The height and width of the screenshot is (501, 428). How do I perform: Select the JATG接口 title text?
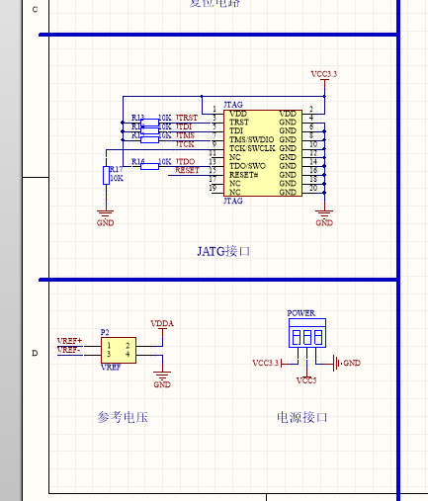(x=223, y=252)
